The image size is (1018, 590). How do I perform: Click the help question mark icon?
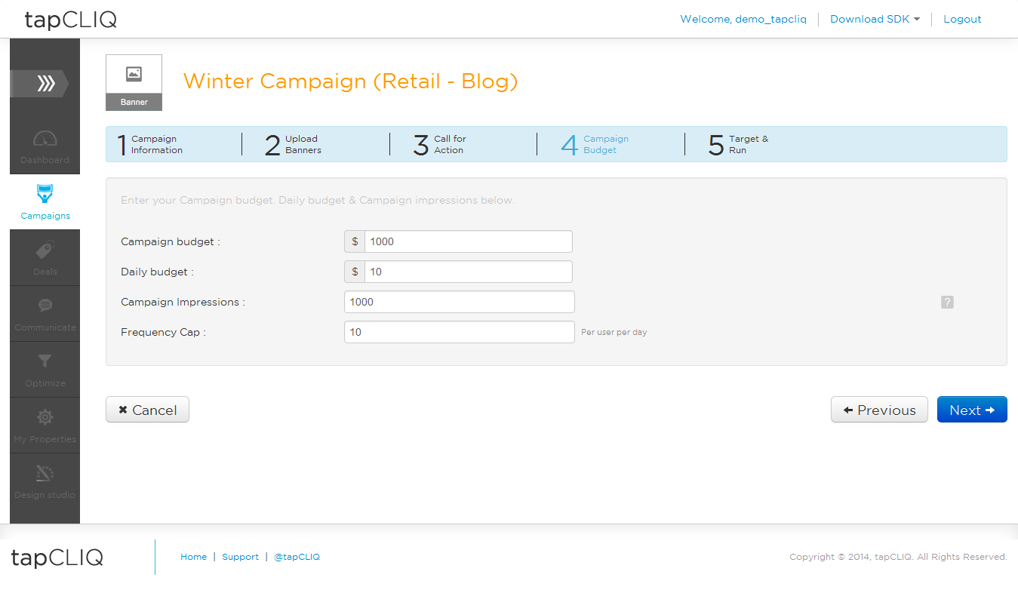[948, 302]
